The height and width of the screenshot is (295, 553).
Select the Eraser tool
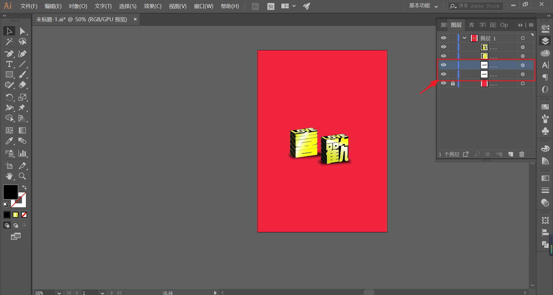coord(22,85)
